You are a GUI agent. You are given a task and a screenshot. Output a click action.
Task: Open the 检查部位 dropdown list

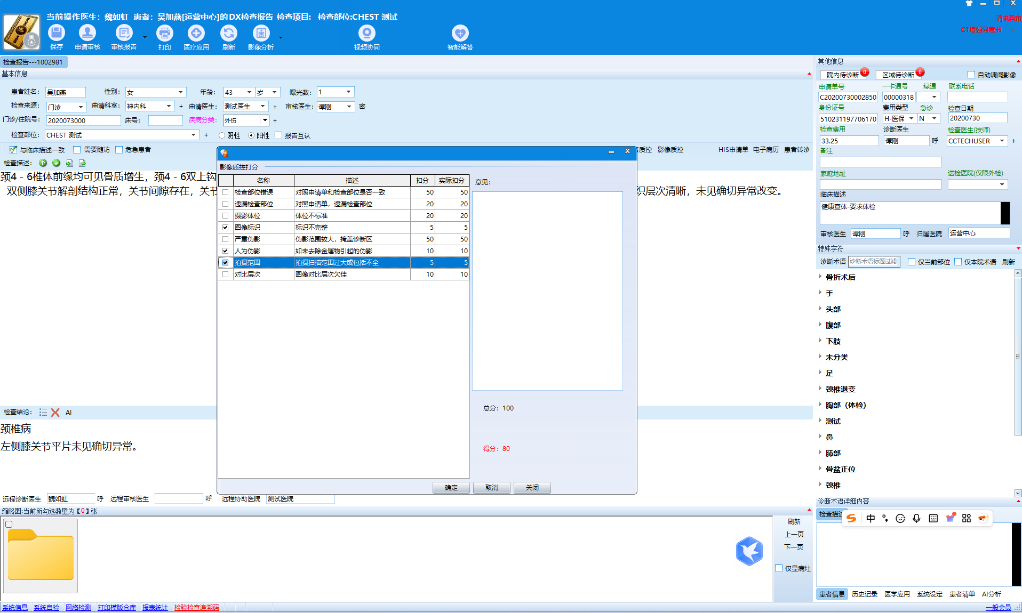point(193,135)
